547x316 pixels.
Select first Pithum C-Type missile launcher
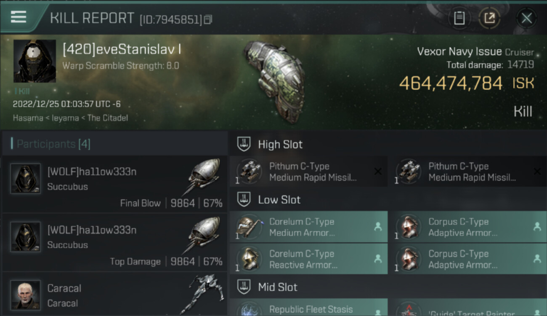[x=308, y=171]
